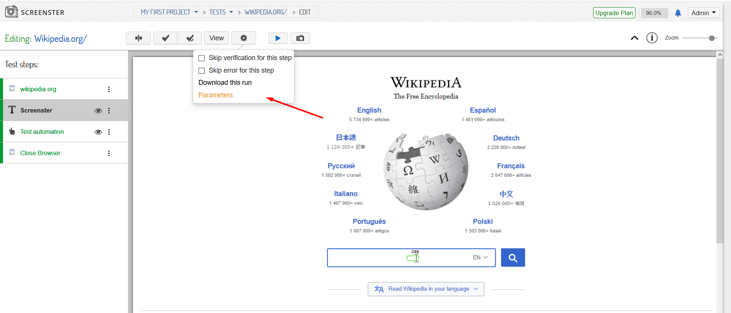
Task: Click the text T icon of Screenster step
Action: point(12,110)
